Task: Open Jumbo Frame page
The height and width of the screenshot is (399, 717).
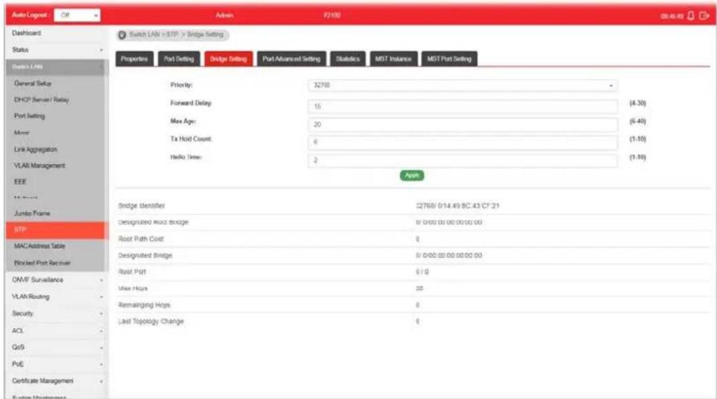Action: click(32, 214)
